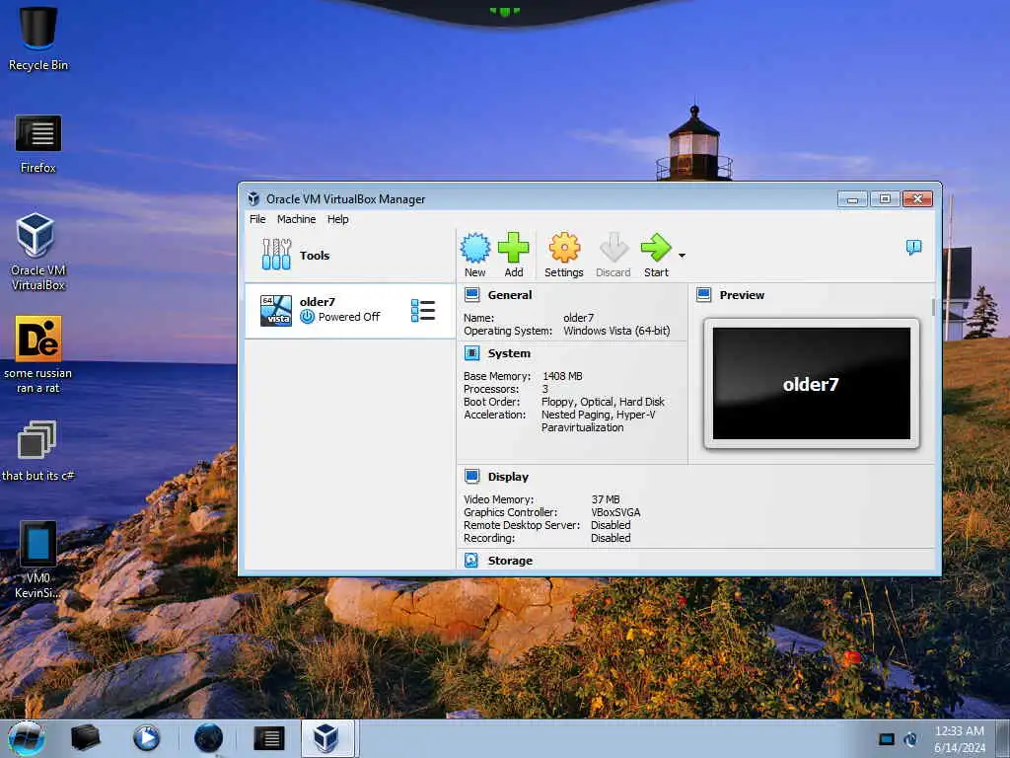Screen dimensions: 1010x758
Task: Click the 'Floppy, Optical, Hard Disk' boot order text
Action: (x=603, y=402)
